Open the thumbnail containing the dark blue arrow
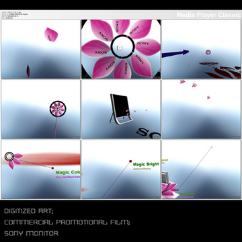Viewport: 242px width, 242px height. (x=201, y=49)
